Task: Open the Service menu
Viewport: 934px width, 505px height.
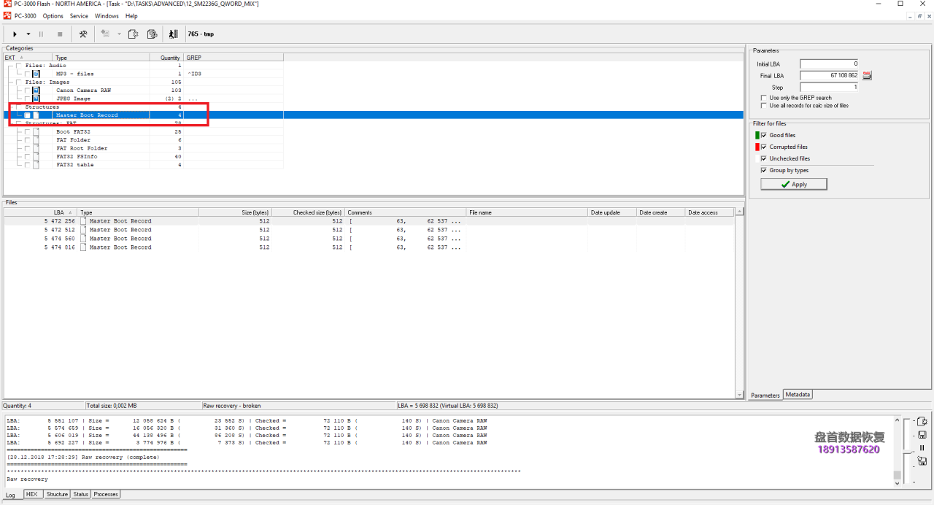Action: 79,16
